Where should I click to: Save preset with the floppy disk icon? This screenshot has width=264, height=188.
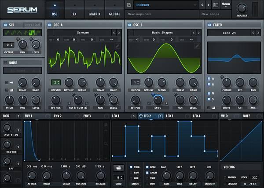tap(129, 5)
